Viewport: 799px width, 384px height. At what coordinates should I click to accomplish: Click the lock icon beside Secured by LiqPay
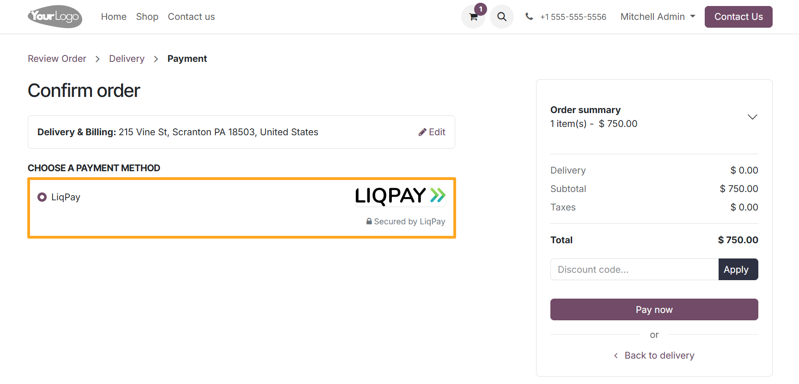368,221
